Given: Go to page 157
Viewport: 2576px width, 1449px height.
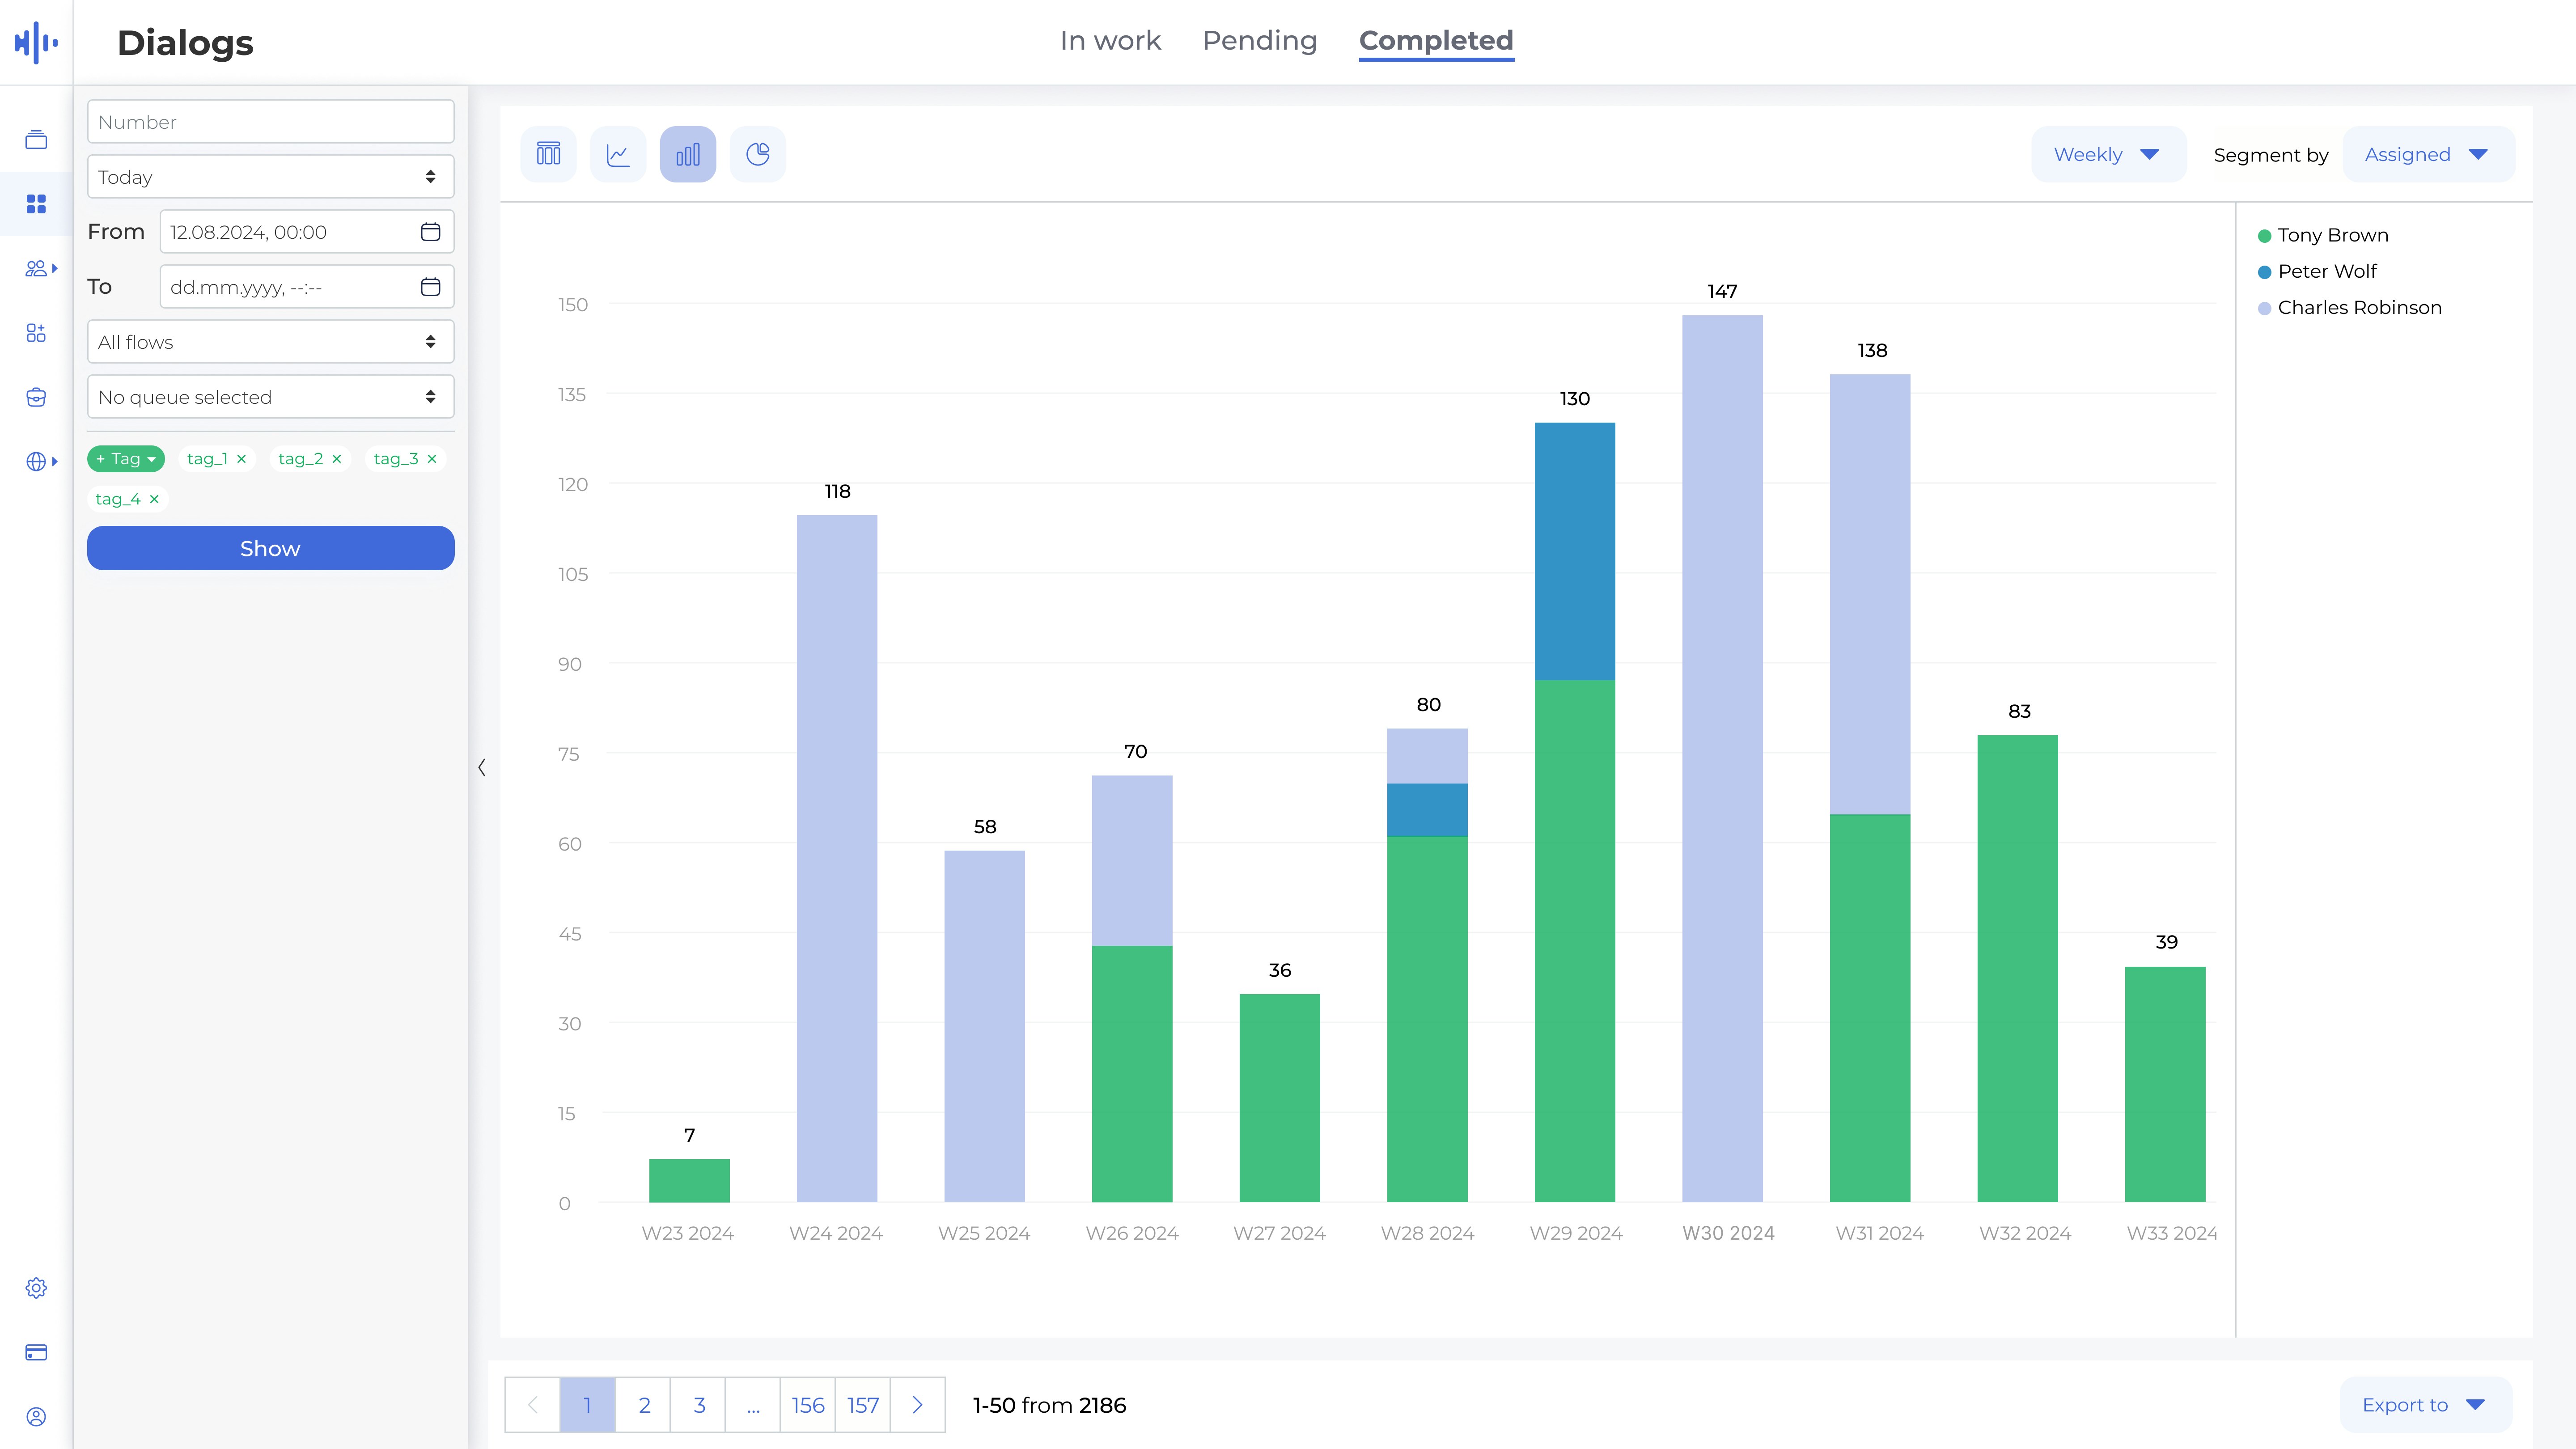Looking at the screenshot, I should 862,1405.
